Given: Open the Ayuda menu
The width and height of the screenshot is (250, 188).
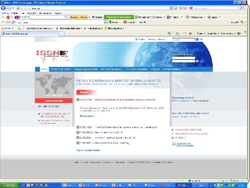Looking at the screenshot, I should [58, 13].
